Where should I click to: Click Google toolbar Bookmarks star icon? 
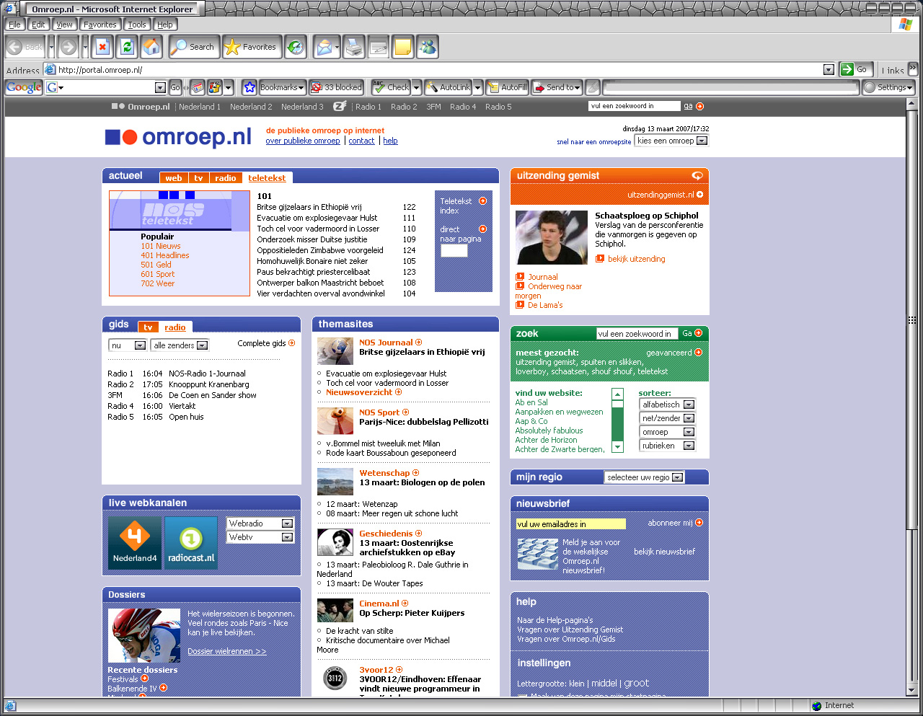point(249,87)
